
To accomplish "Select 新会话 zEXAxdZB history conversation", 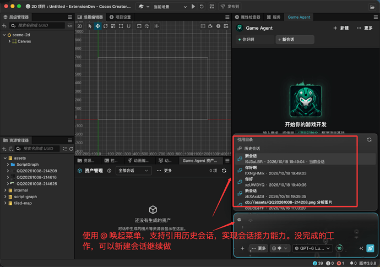I will point(305,194).
